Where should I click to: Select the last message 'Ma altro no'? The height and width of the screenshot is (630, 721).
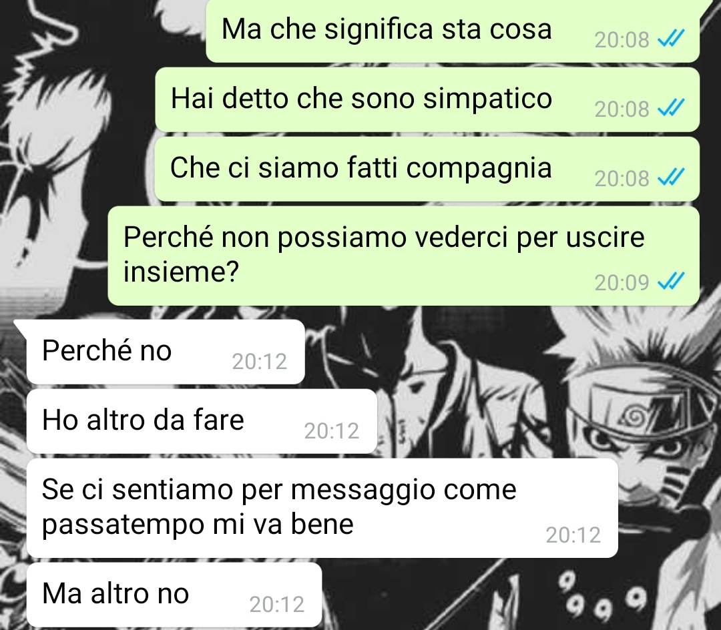174,595
